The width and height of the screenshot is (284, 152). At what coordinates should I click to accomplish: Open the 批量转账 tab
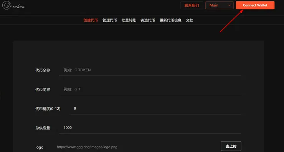(x=129, y=20)
